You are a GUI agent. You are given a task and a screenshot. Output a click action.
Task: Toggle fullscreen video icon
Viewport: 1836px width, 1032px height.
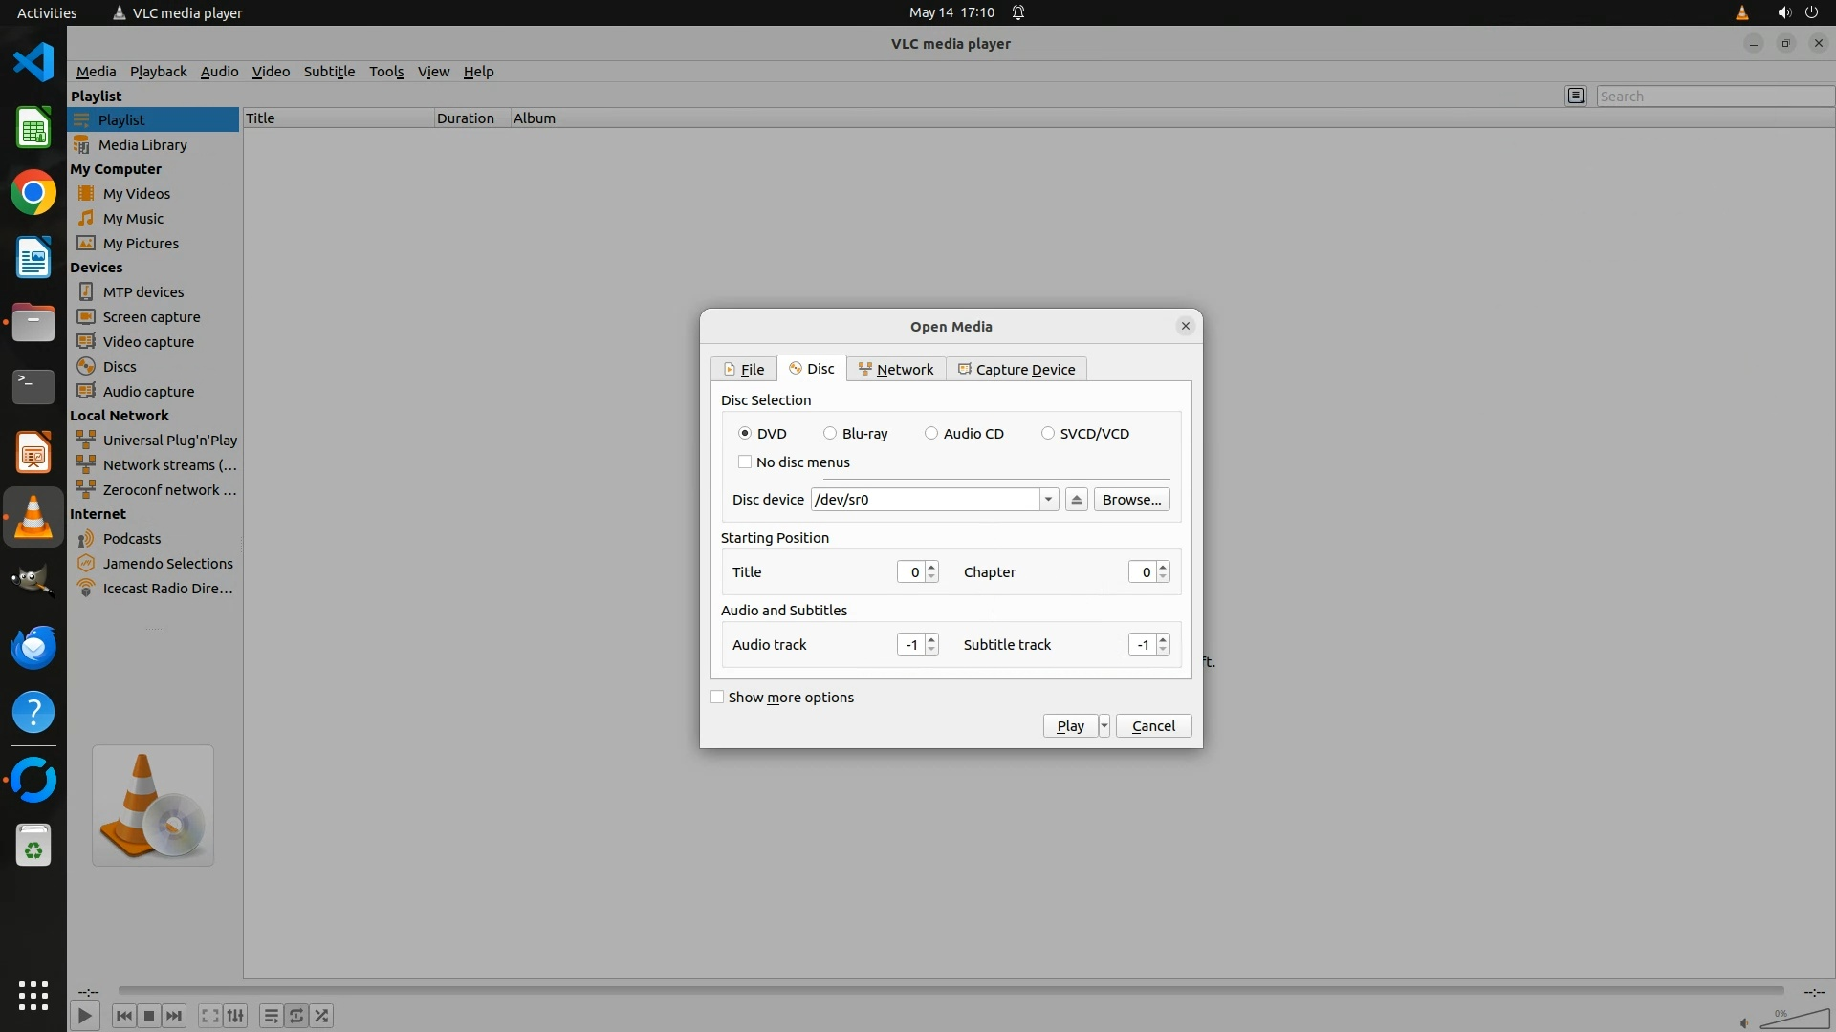click(209, 1016)
